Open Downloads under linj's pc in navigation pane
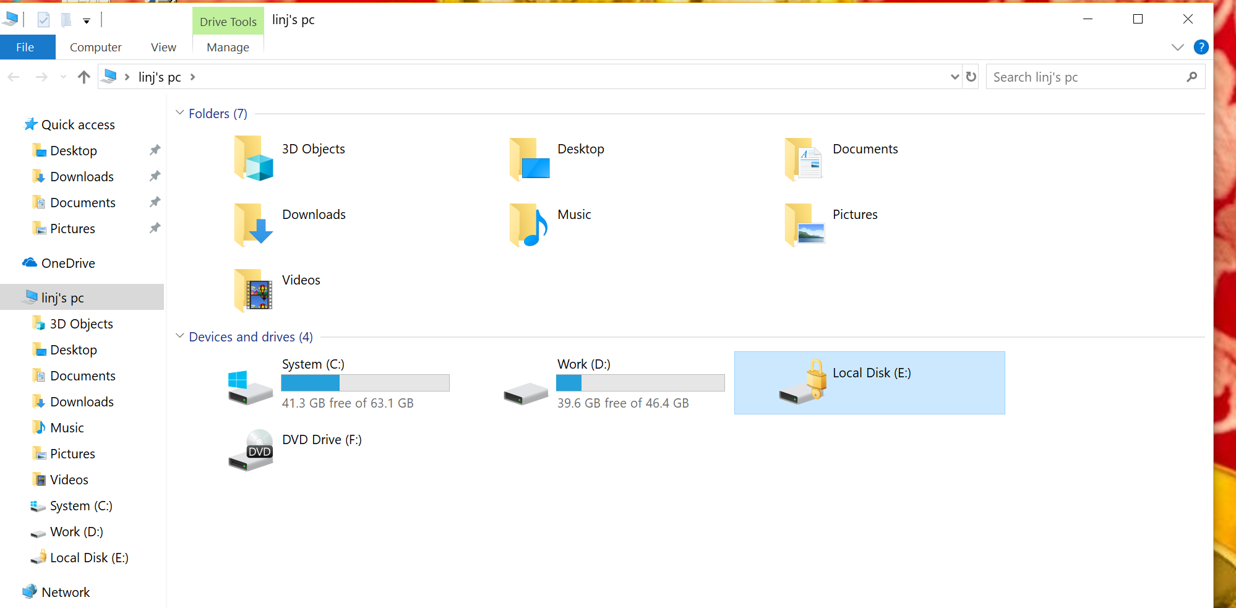 click(x=82, y=402)
